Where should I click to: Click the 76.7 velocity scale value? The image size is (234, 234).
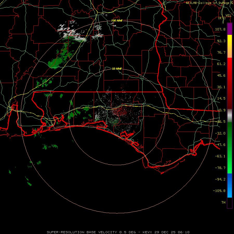coord(221,52)
